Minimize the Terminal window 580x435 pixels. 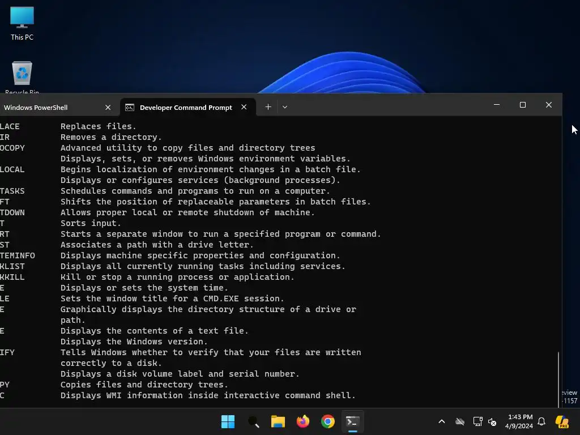[497, 105]
